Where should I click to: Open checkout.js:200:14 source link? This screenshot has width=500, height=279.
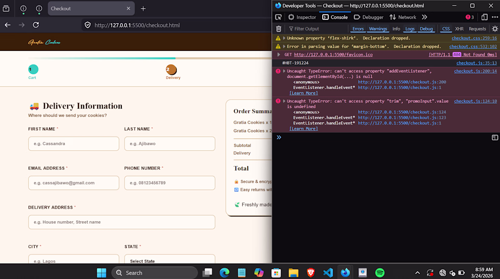(x=475, y=71)
